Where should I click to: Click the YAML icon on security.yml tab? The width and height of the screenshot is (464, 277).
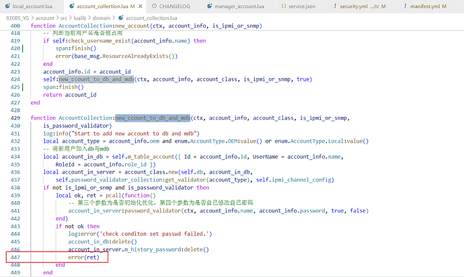tap(336, 5)
